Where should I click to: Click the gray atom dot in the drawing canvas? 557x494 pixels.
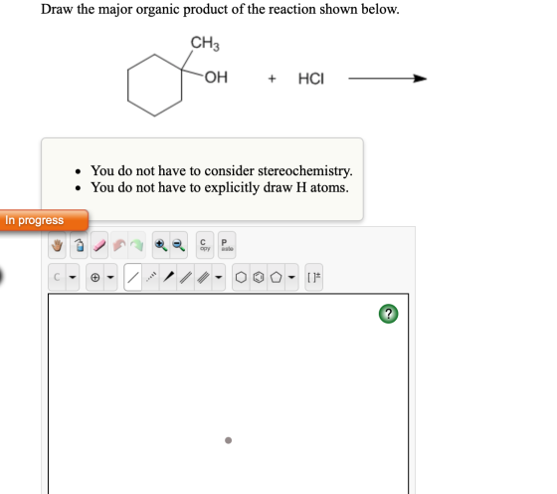click(228, 440)
